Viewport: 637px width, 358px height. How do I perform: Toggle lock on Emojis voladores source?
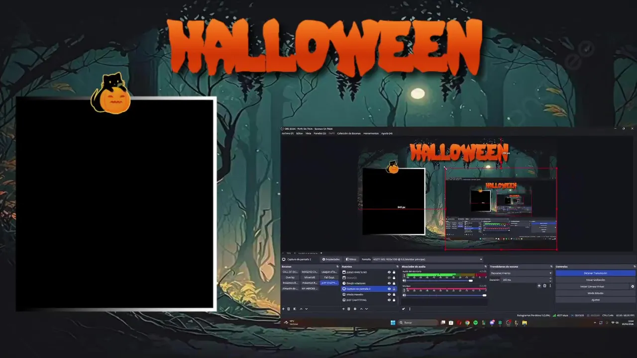394,283
